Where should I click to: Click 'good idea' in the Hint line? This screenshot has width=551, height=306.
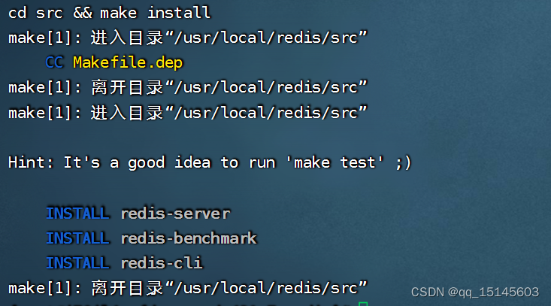[x=169, y=163]
